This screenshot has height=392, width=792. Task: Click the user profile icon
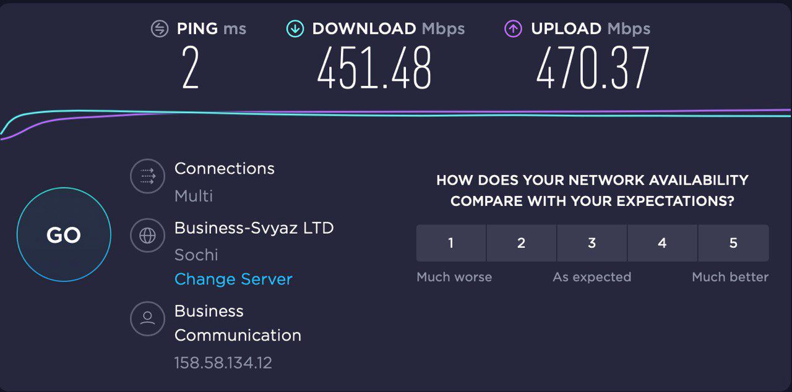pyautogui.click(x=147, y=318)
